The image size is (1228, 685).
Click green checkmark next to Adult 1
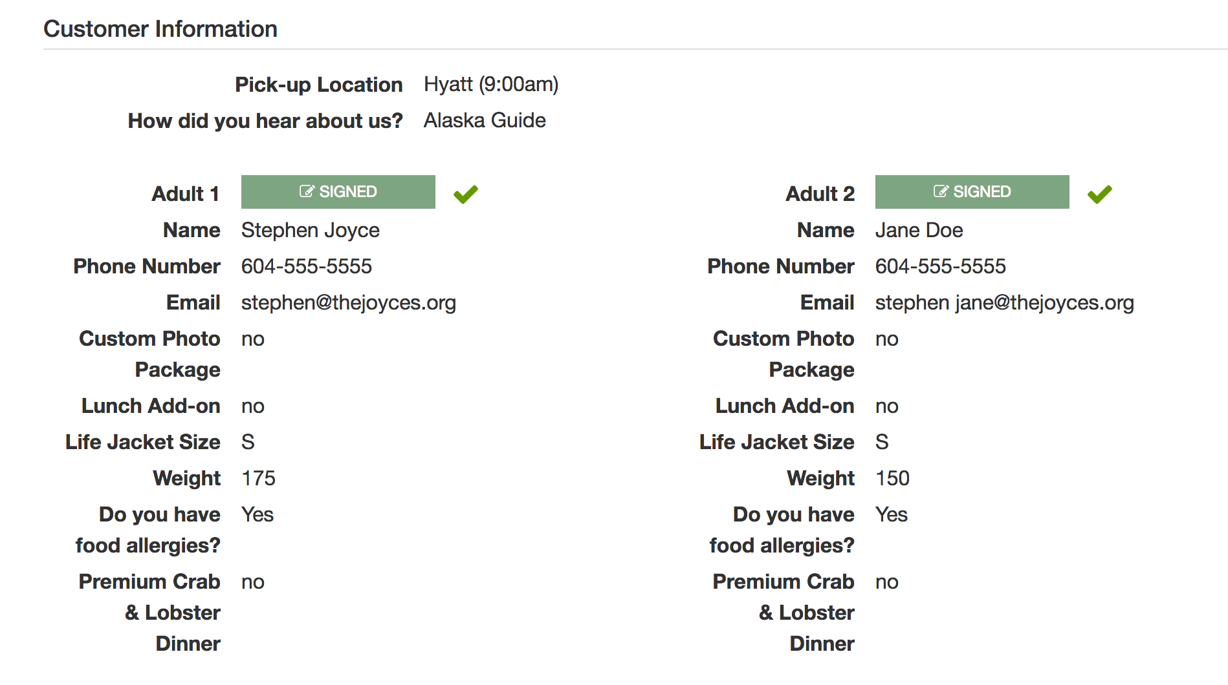465,194
